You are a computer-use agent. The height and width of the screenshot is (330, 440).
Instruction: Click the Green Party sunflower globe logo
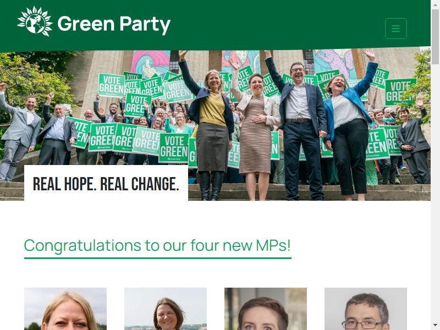click(x=35, y=21)
